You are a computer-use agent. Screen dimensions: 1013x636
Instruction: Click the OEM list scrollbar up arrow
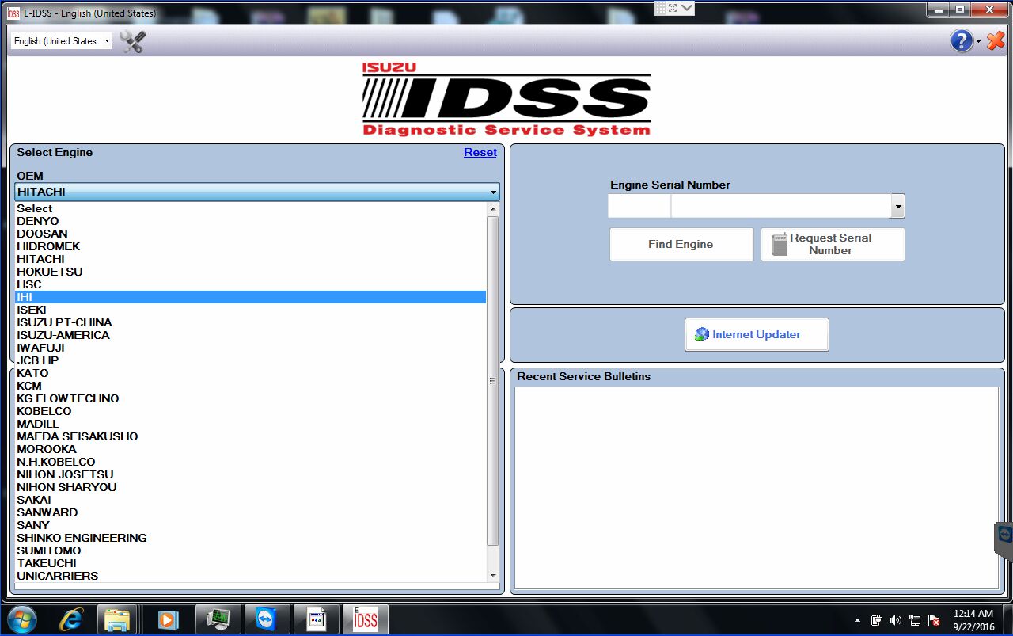tap(493, 209)
